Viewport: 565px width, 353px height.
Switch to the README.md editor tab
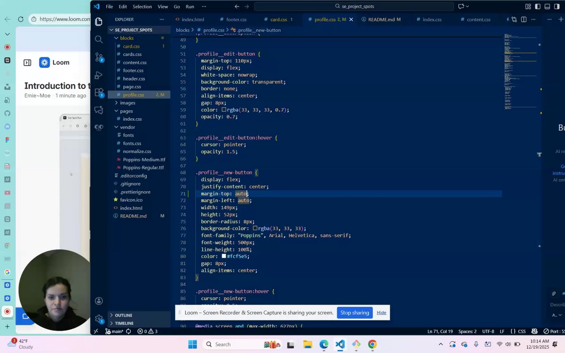pos(381,19)
